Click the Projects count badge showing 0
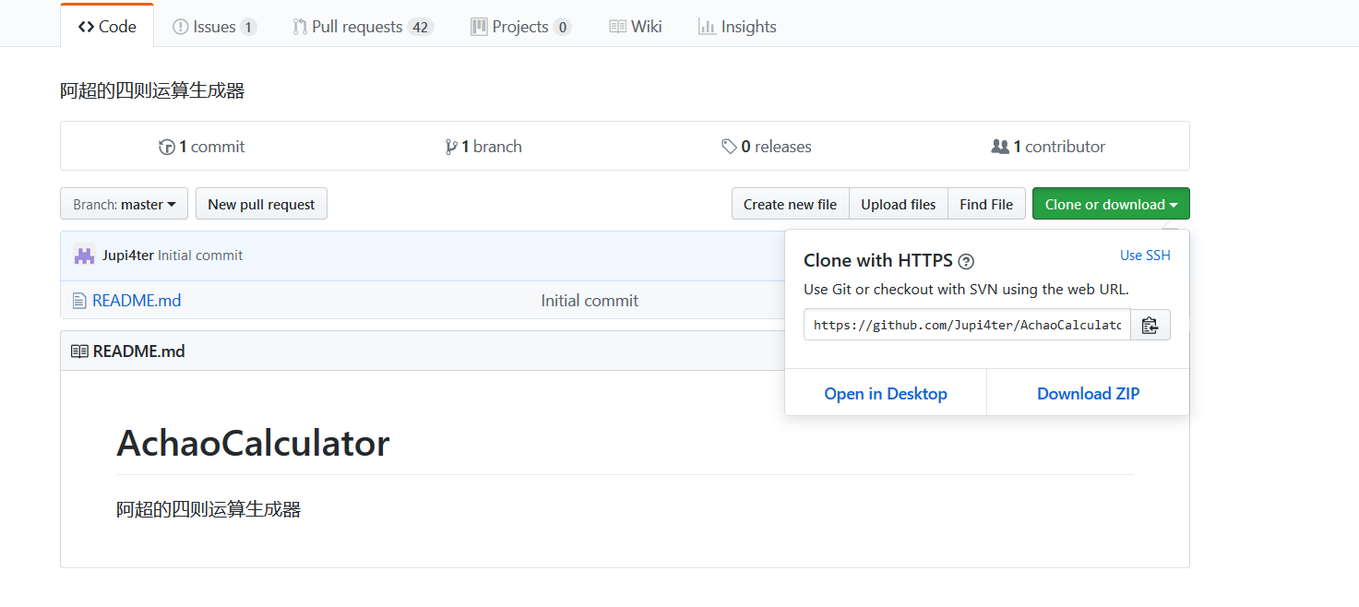This screenshot has height=607, width=1359. click(563, 28)
